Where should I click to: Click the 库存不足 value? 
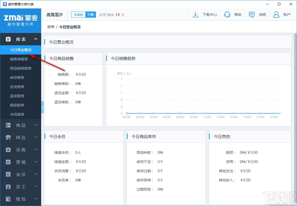160,162
